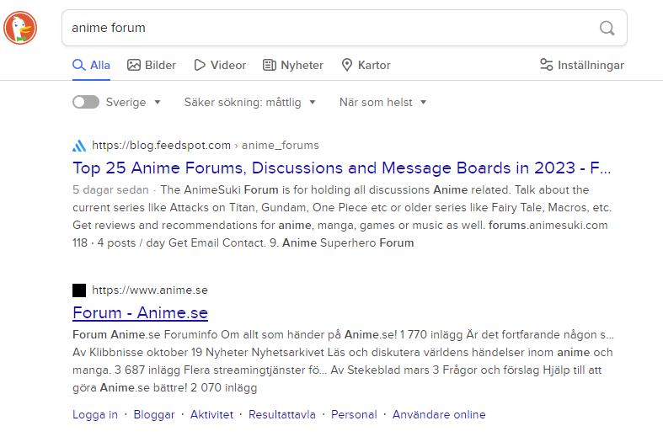Click the https://www.anime.se URL
Image resolution: width=663 pixels, height=442 pixels.
pyautogui.click(x=150, y=290)
